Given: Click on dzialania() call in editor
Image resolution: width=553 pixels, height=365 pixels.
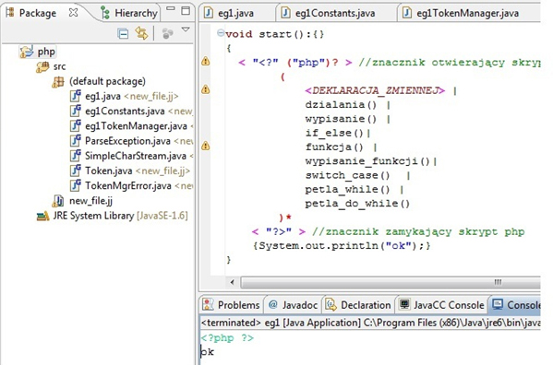Looking at the screenshot, I should (x=341, y=105).
